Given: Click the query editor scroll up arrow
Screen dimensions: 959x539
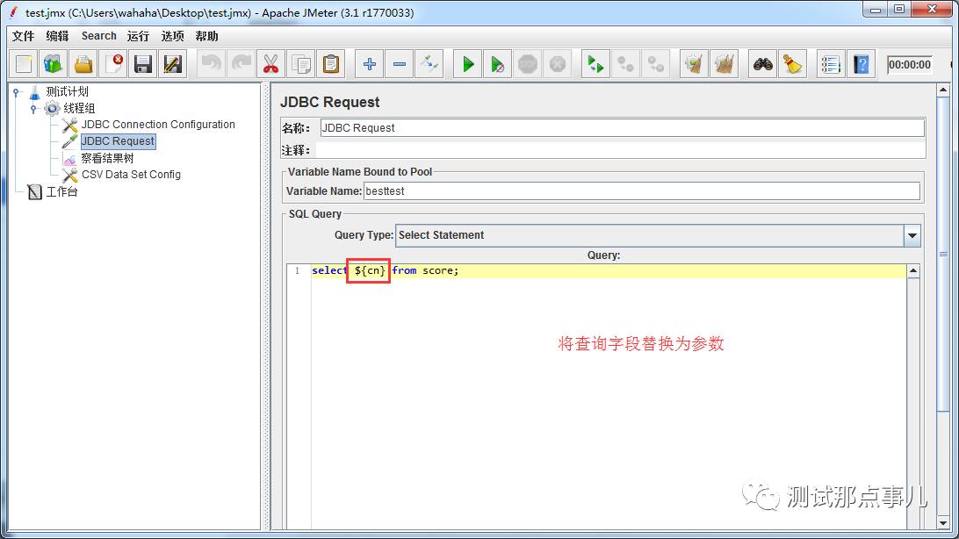Looking at the screenshot, I should tap(913, 270).
